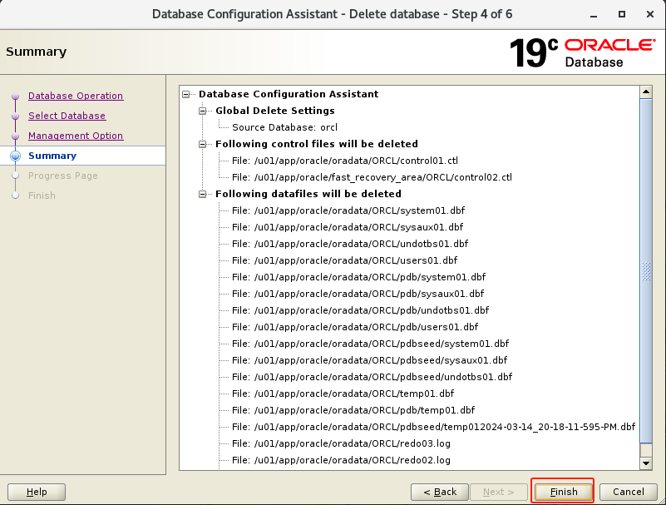
Task: Open the Select Database step link
Action: coord(67,116)
